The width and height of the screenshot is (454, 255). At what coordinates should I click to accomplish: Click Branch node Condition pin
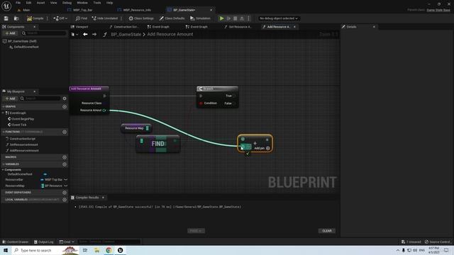(201, 103)
